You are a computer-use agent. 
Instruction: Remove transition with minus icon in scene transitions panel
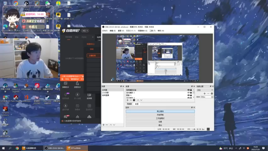(208, 94)
